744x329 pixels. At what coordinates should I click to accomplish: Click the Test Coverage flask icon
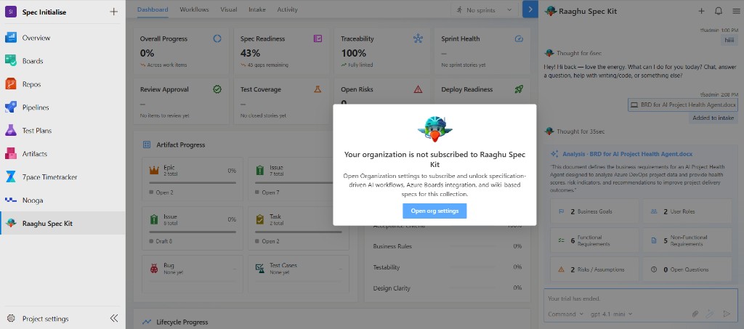pos(318,89)
